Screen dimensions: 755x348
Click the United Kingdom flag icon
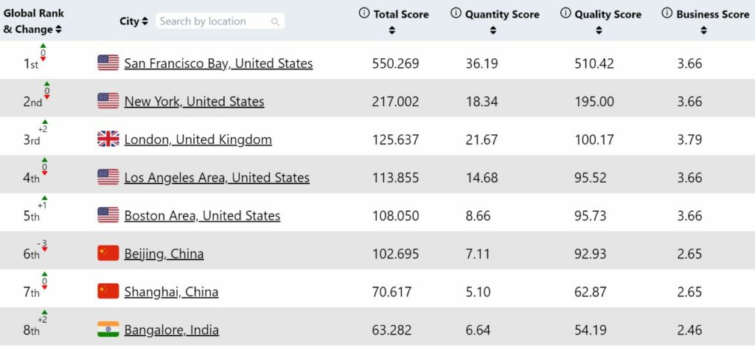point(108,139)
